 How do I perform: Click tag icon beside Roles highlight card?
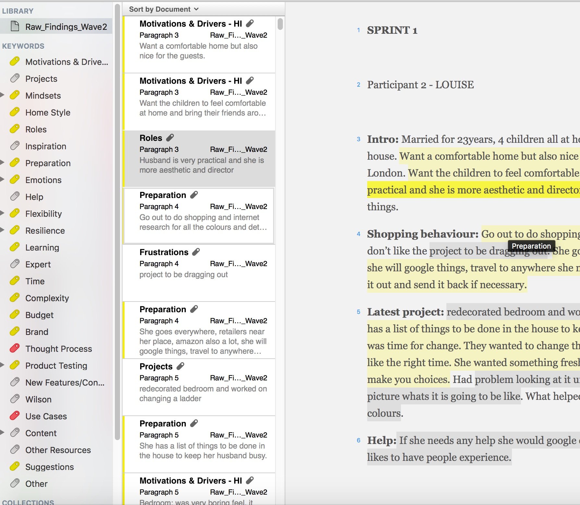[x=170, y=138]
